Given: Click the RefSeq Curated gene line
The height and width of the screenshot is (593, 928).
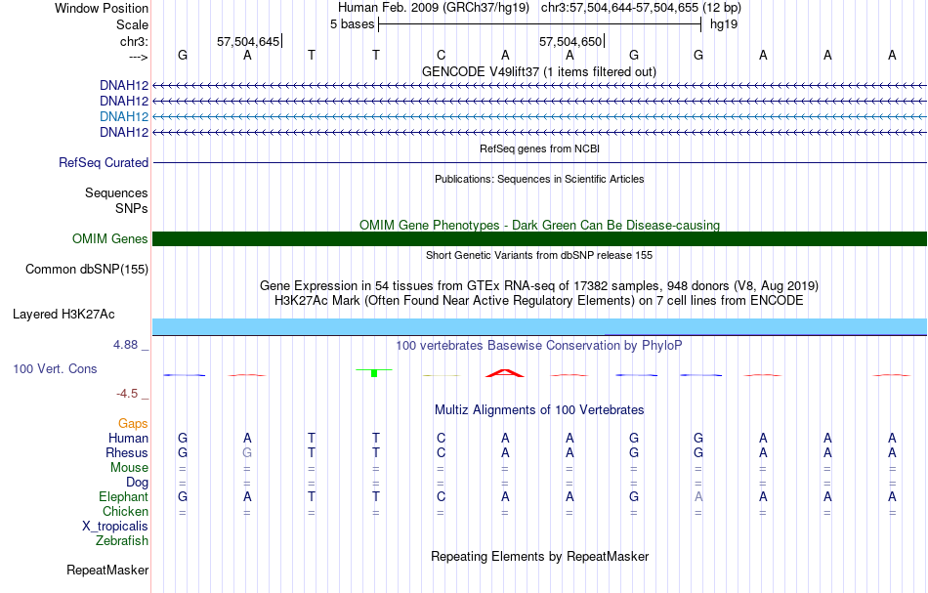Looking at the screenshot, I should (x=539, y=163).
